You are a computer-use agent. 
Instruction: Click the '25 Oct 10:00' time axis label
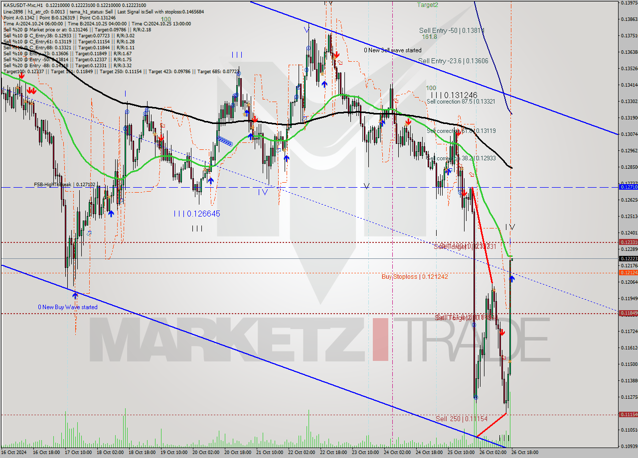[x=461, y=453]
